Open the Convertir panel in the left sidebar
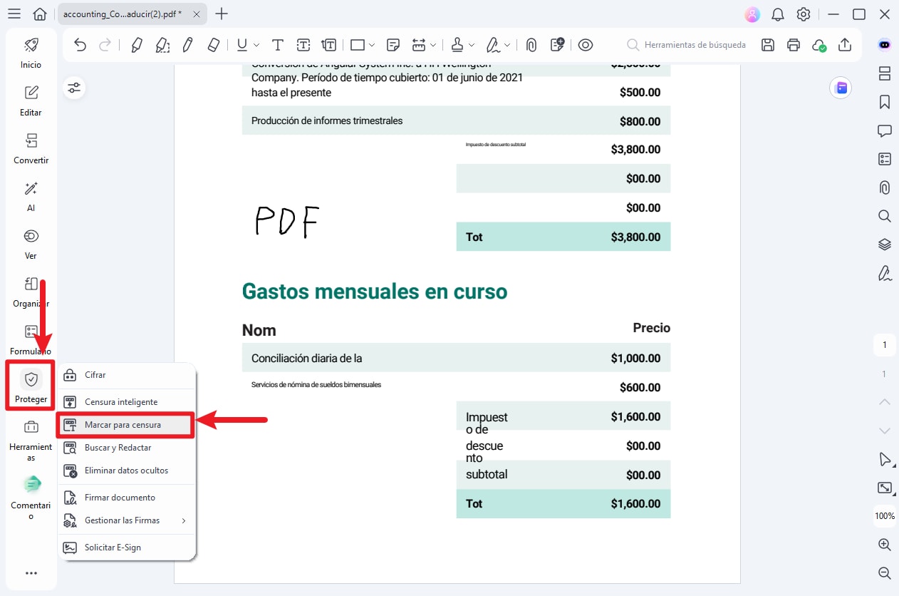The height and width of the screenshot is (596, 899). click(x=31, y=148)
